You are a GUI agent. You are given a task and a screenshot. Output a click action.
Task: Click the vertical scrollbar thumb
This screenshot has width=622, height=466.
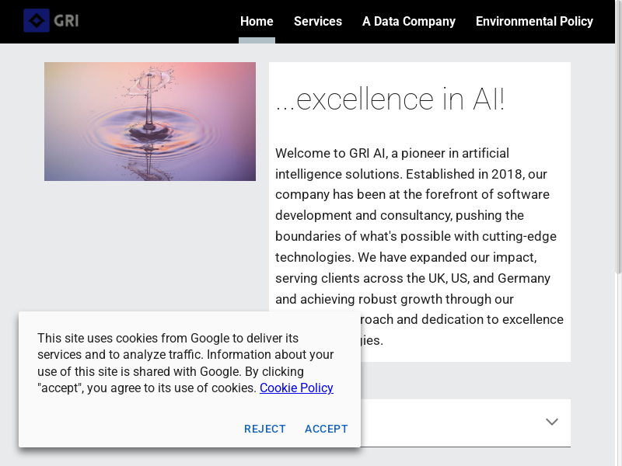[618, 155]
